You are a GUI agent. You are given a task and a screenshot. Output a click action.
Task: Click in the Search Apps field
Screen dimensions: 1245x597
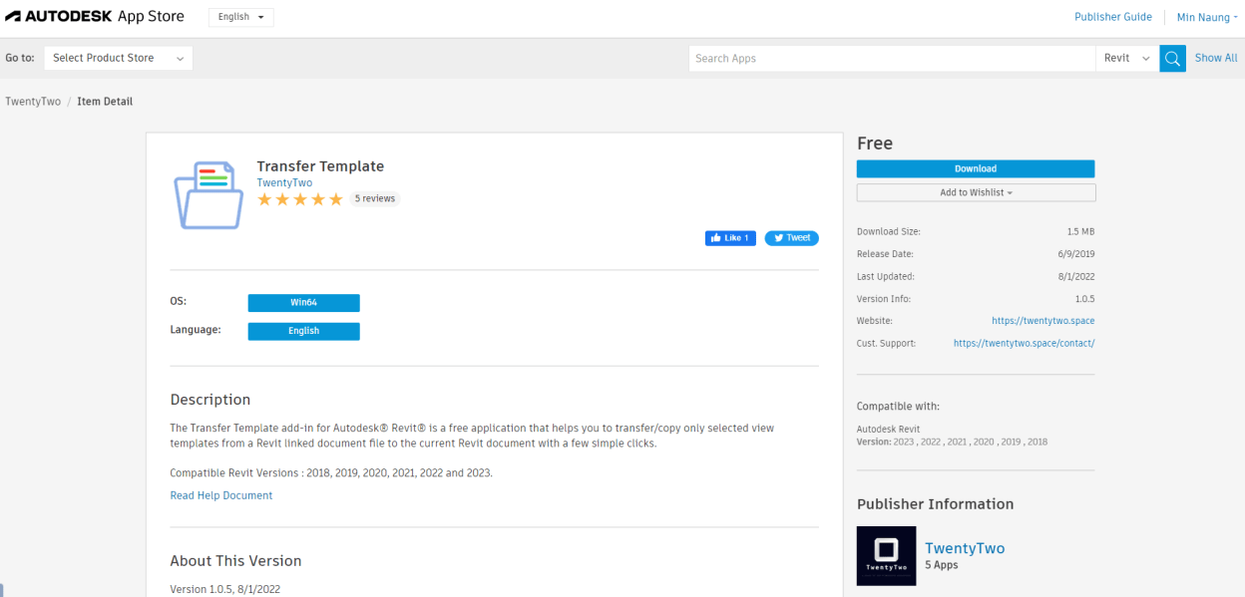coord(891,58)
